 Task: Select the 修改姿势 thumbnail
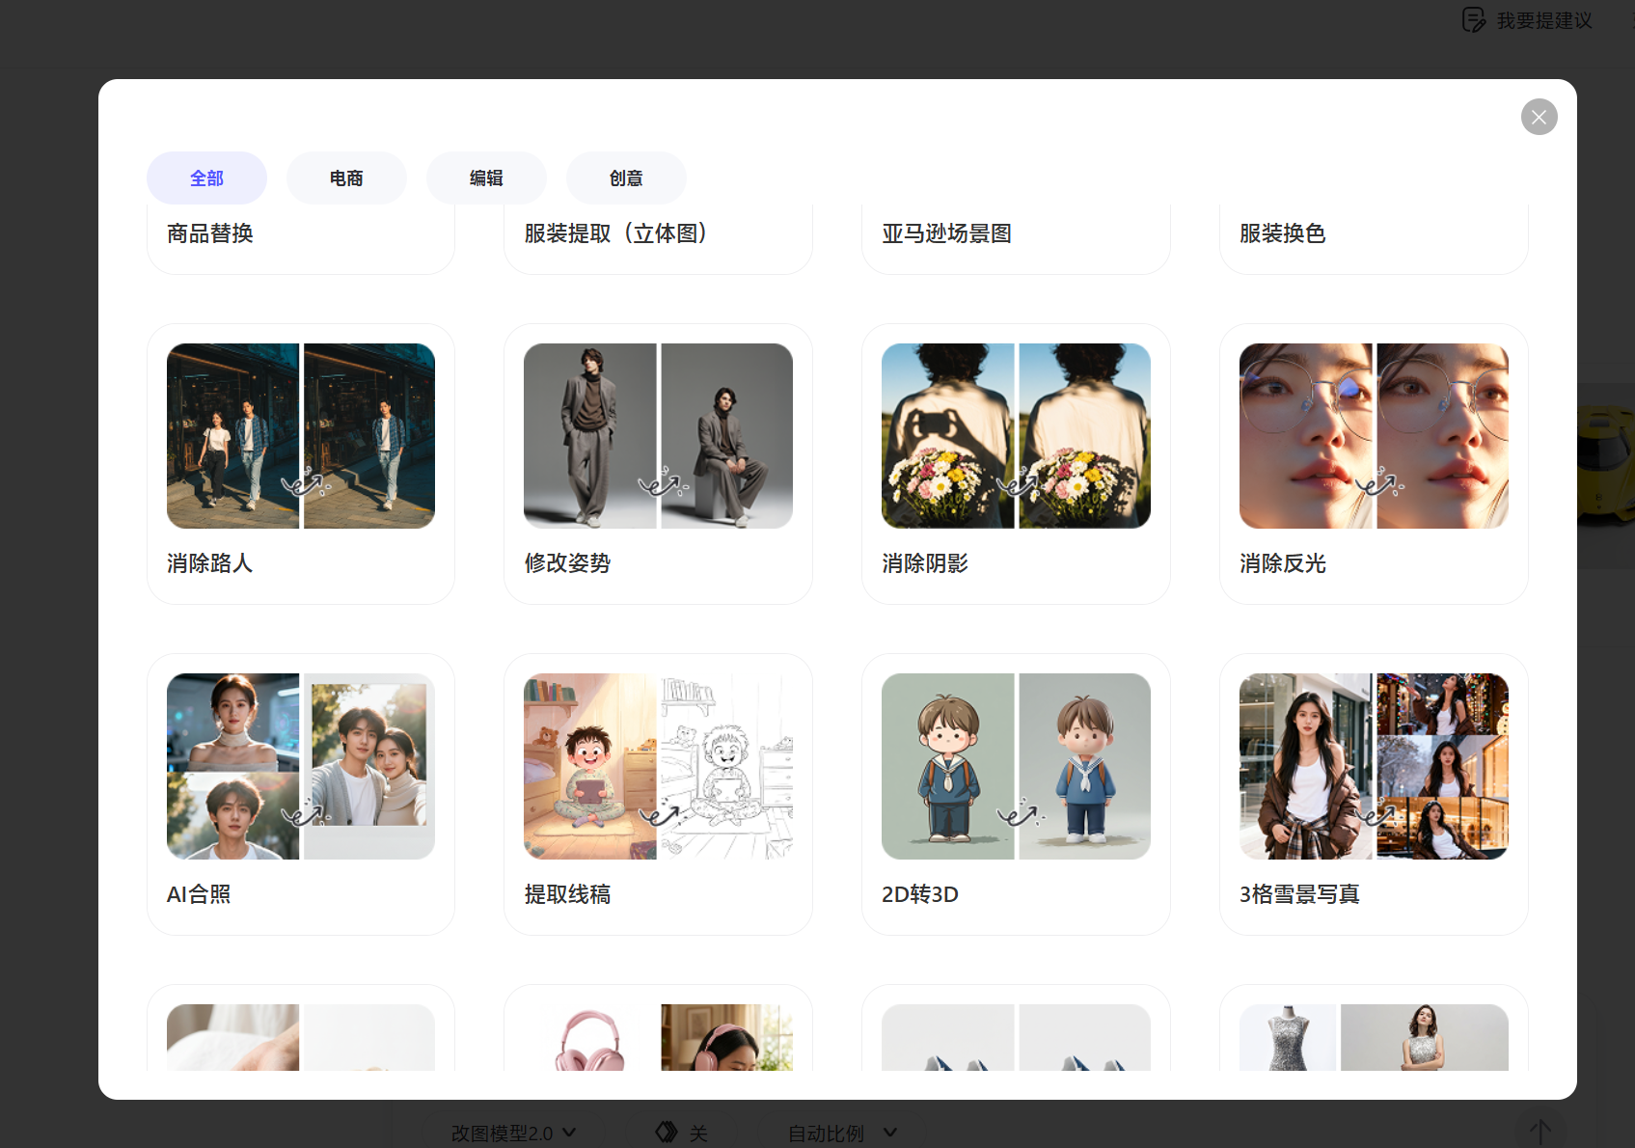coord(658,436)
